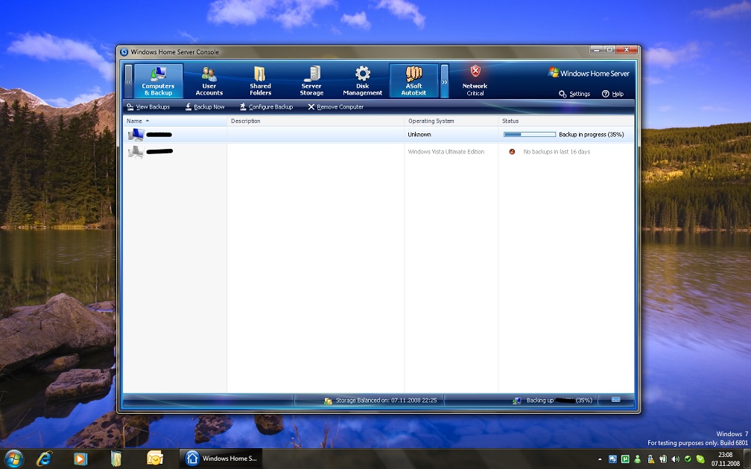This screenshot has width=751, height=469.
Task: Click the Windows Home Server taskbar button
Action: 221,459
